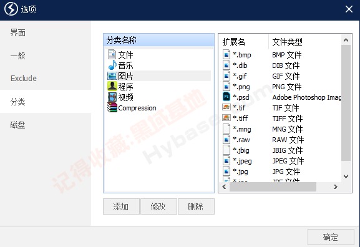Screen dimensions: 360x247
Task: Select the 视频 category label
Action: tap(125, 97)
